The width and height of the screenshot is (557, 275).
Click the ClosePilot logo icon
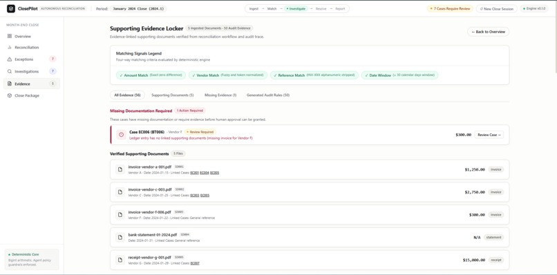coord(10,8)
